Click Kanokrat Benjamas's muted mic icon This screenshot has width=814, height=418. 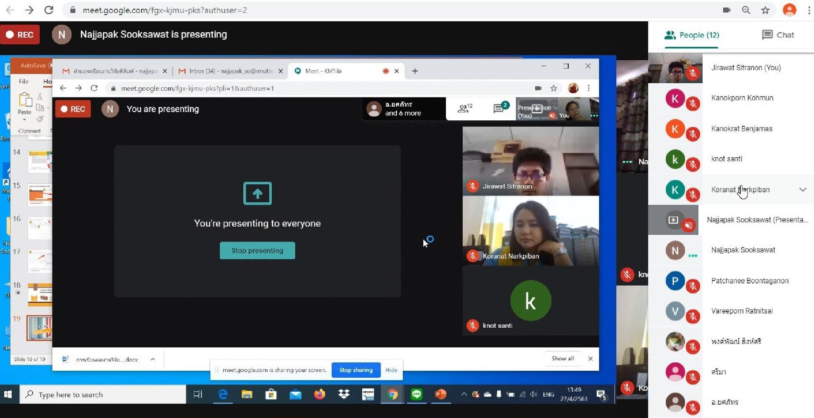click(693, 134)
